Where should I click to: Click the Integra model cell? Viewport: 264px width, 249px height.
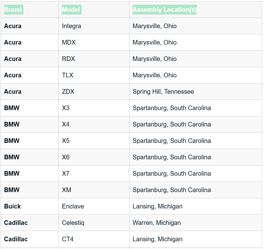[x=71, y=26]
